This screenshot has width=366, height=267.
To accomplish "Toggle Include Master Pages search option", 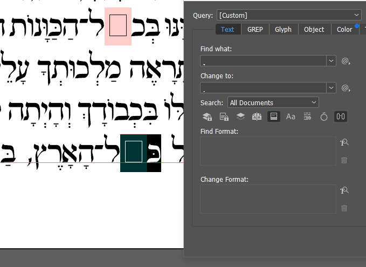I will point(257,117).
